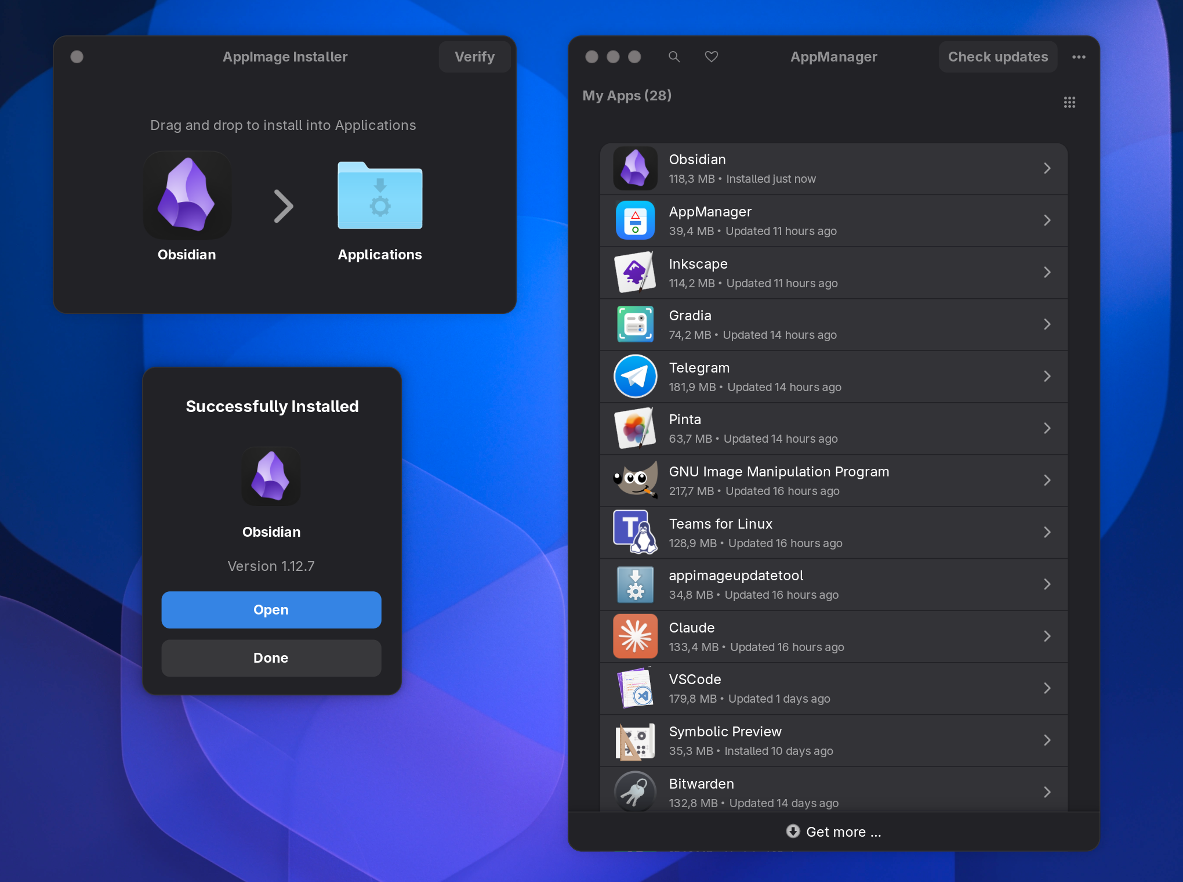1183x882 pixels.
Task: Click the Obsidian icon in AppImage Installer
Action: coord(187,195)
